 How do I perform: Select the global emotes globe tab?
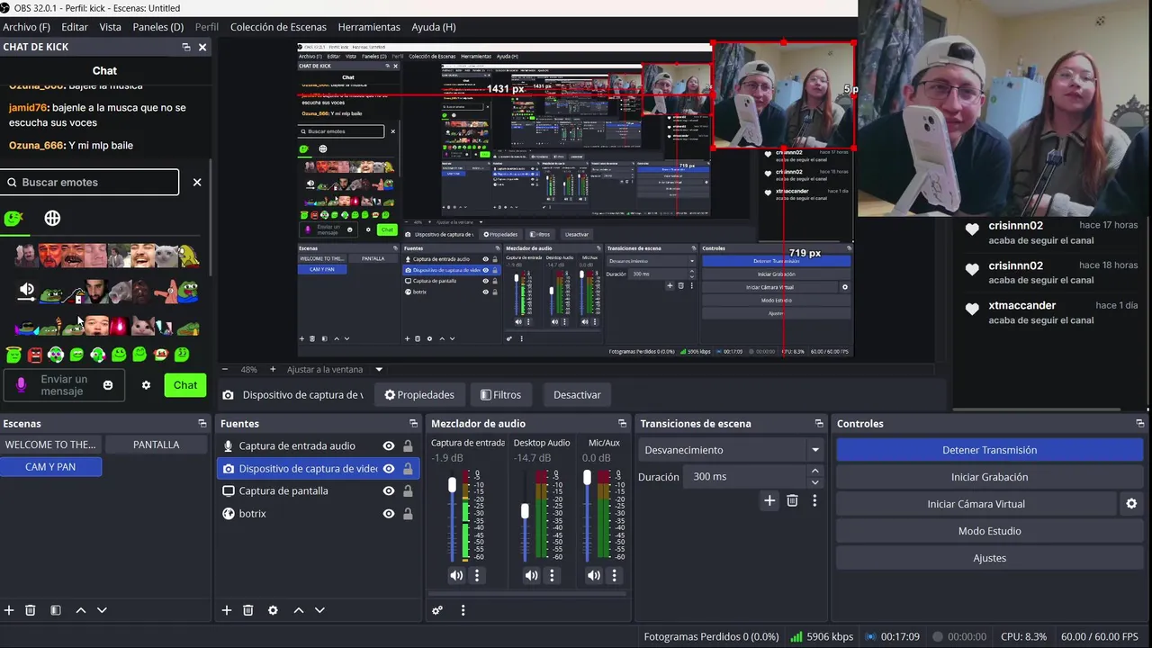(x=52, y=218)
